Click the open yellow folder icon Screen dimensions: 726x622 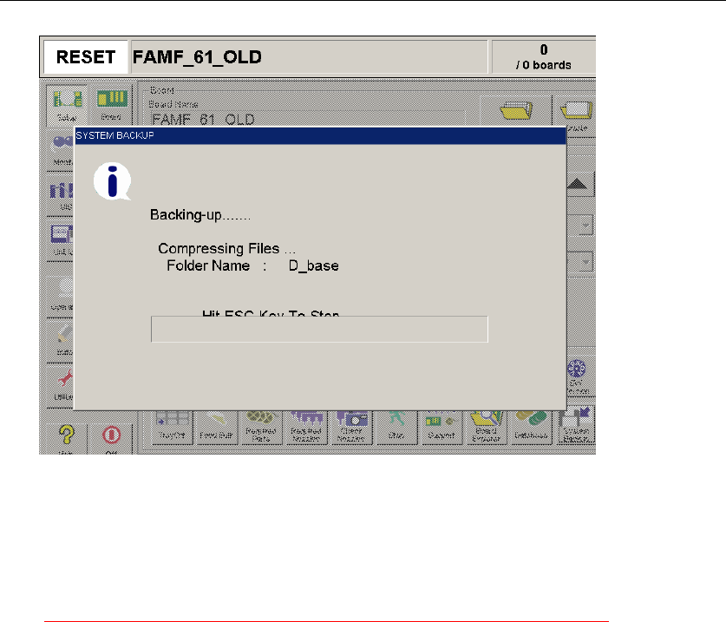516,110
